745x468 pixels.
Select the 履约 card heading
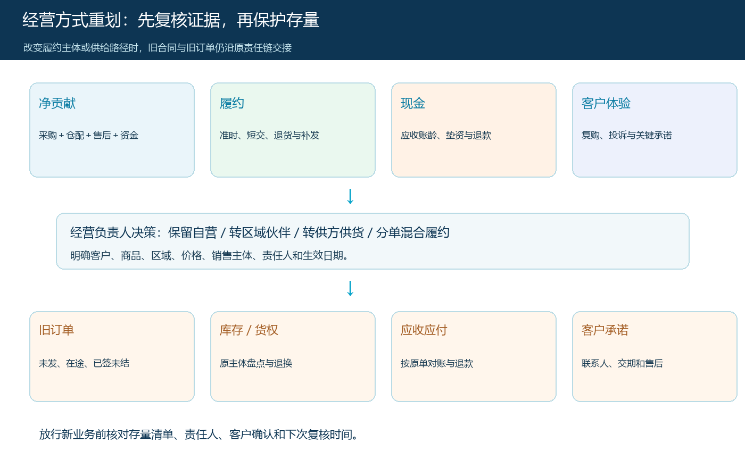(x=232, y=103)
